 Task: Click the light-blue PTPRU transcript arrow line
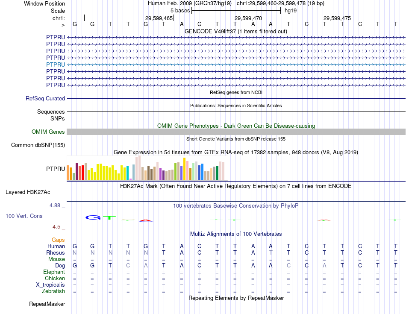(x=236, y=65)
